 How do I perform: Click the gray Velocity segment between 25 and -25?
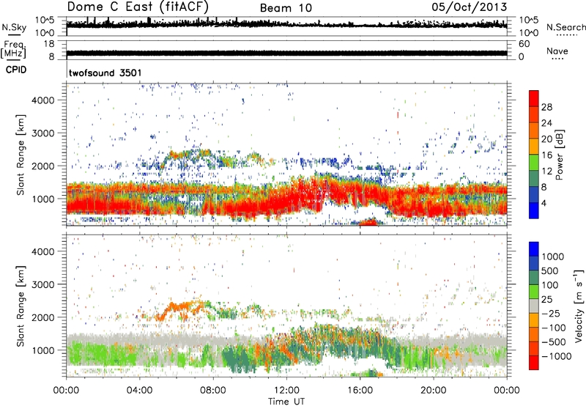tap(534, 306)
